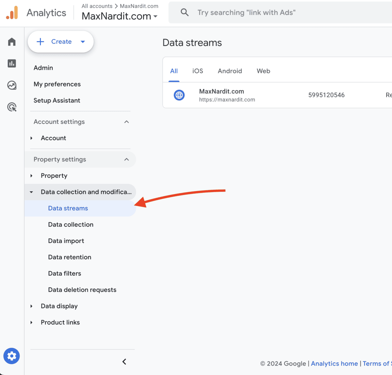Open the Home icon in left rail
Image resolution: width=392 pixels, height=375 pixels.
tap(12, 42)
